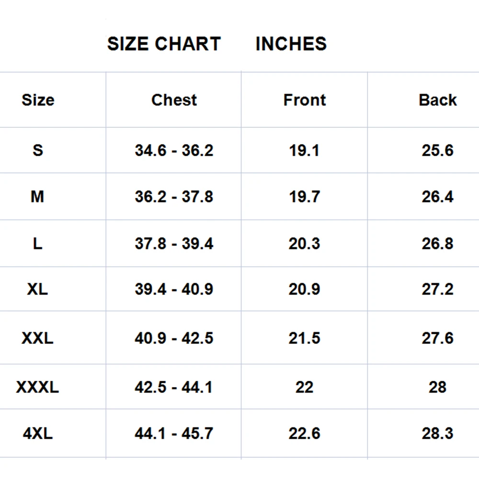This screenshot has width=479, height=479.
Task: Click the M size row label
Action: [x=37, y=196]
